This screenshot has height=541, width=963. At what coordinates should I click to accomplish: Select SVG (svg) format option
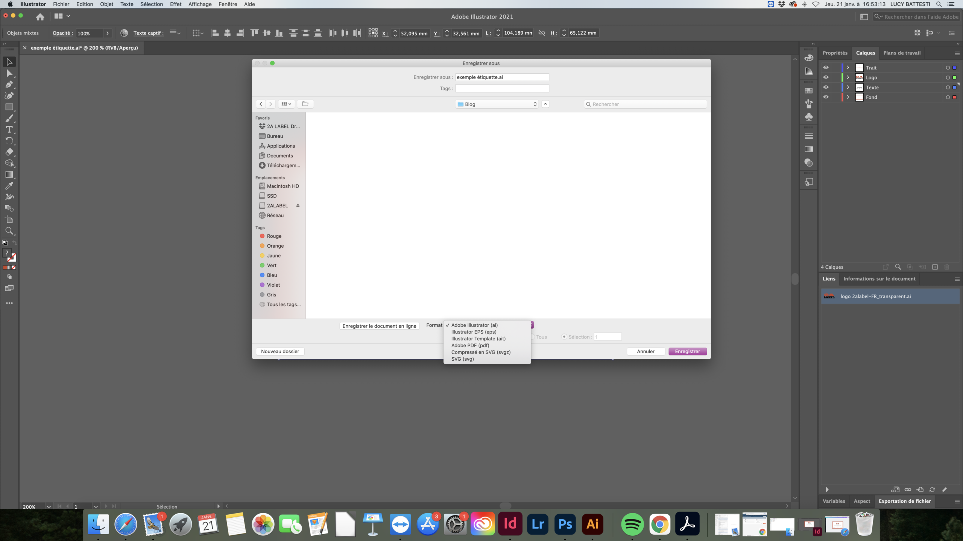(462, 359)
